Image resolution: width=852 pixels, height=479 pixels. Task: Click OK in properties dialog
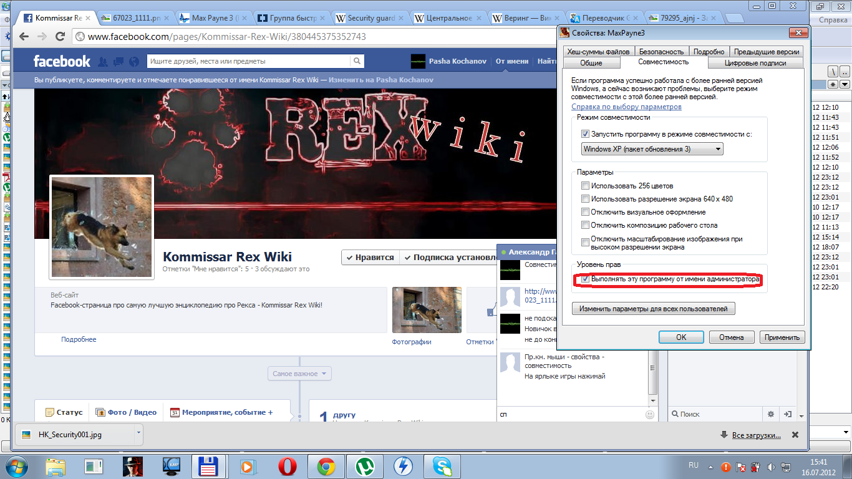[x=681, y=337]
